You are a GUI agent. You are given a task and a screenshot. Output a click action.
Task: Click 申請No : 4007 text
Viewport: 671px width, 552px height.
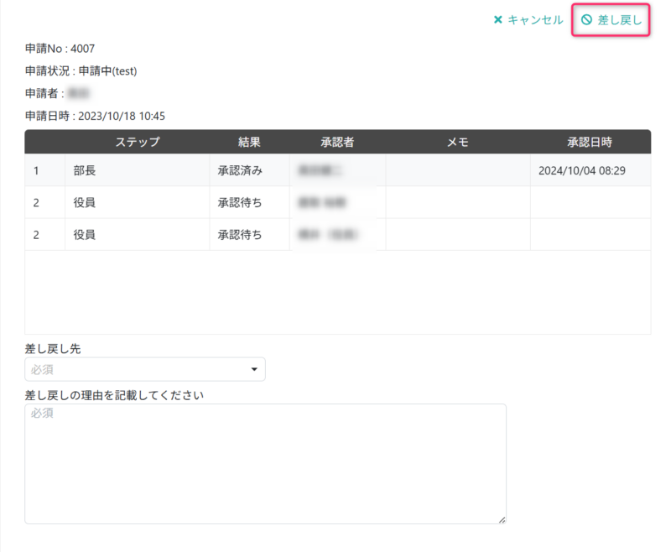[60, 49]
